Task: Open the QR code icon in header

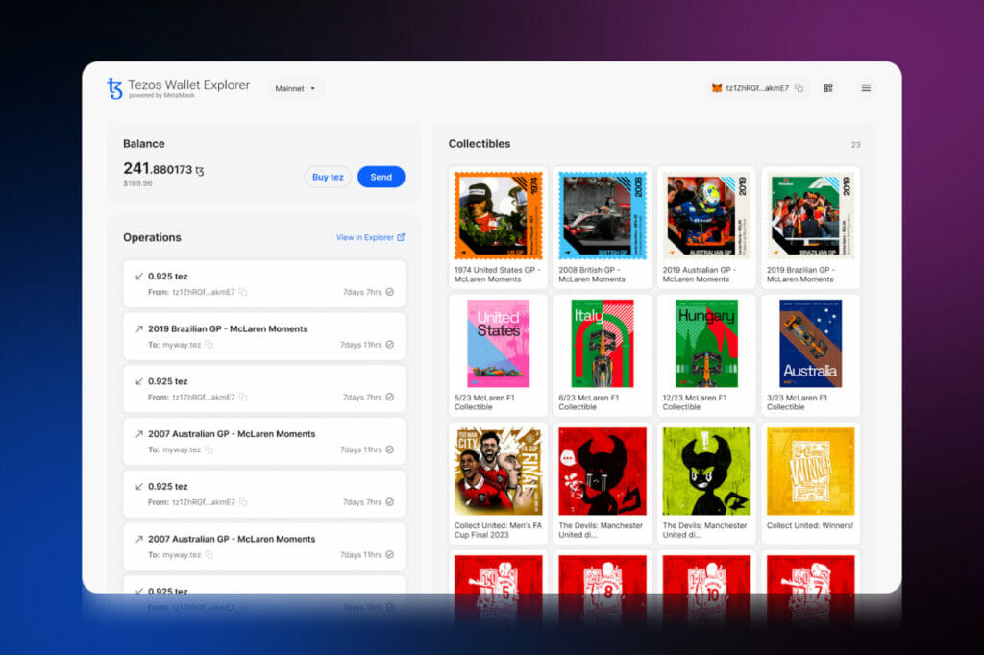Action: [x=828, y=88]
